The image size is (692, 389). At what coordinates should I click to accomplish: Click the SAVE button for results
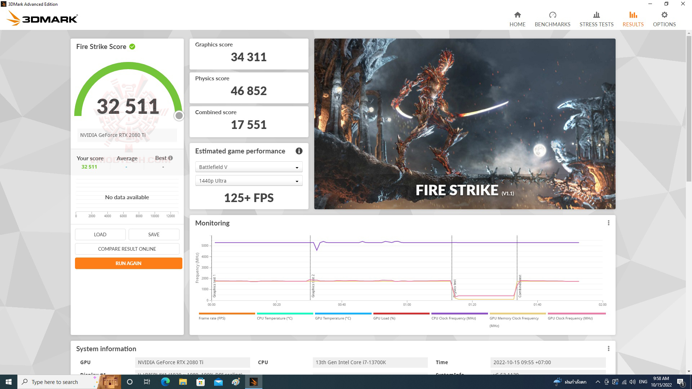pyautogui.click(x=154, y=234)
